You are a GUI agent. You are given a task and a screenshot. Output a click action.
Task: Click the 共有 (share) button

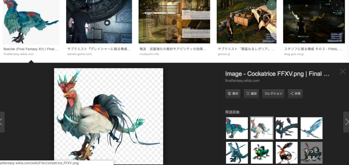295,94
